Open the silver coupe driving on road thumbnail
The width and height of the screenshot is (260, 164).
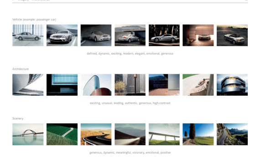62,35
